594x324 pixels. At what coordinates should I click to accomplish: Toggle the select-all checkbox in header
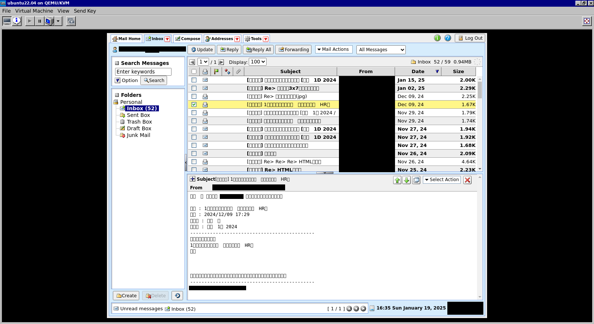(x=194, y=72)
